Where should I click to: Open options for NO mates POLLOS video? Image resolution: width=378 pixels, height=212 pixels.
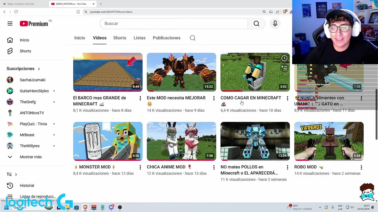pyautogui.click(x=287, y=167)
